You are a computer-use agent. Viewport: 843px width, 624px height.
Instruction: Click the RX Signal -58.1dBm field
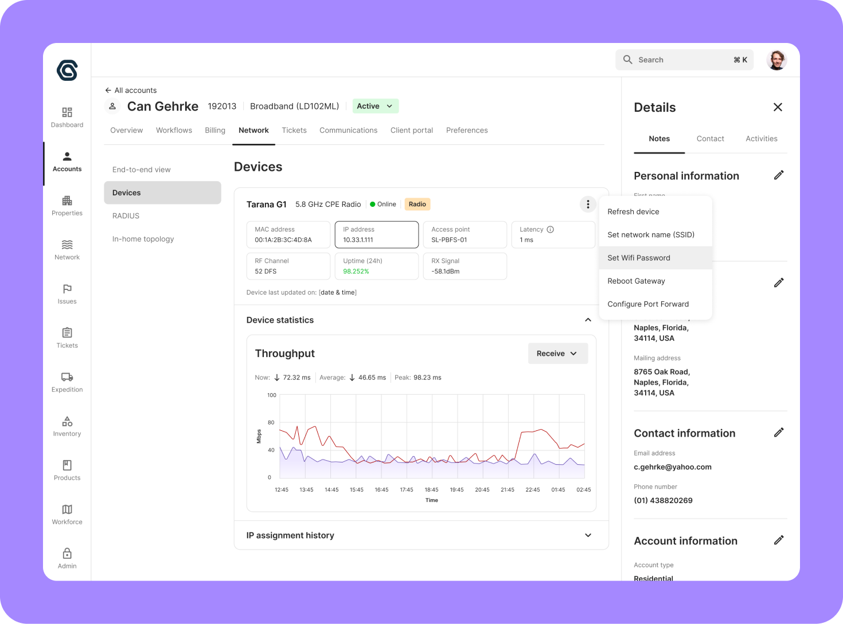(465, 266)
